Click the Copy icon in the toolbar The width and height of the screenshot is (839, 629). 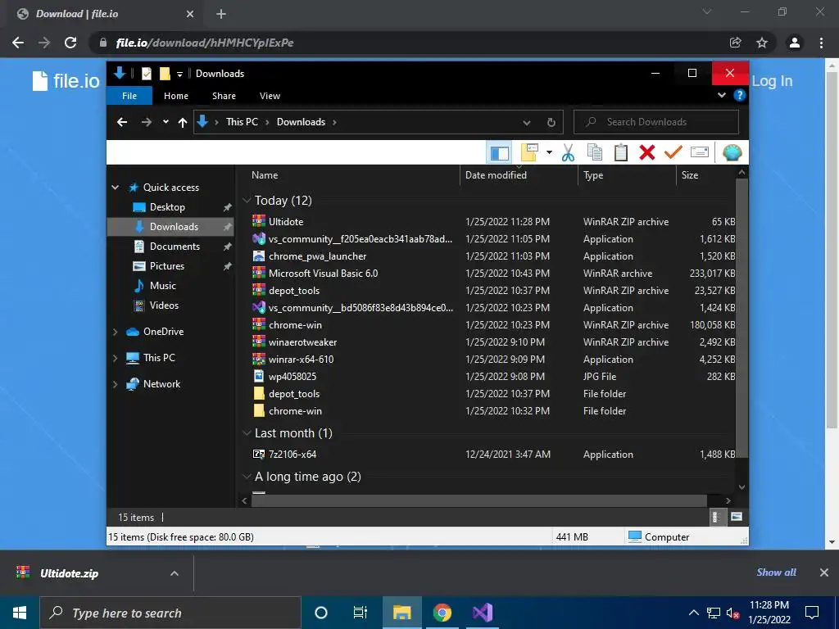click(x=595, y=153)
